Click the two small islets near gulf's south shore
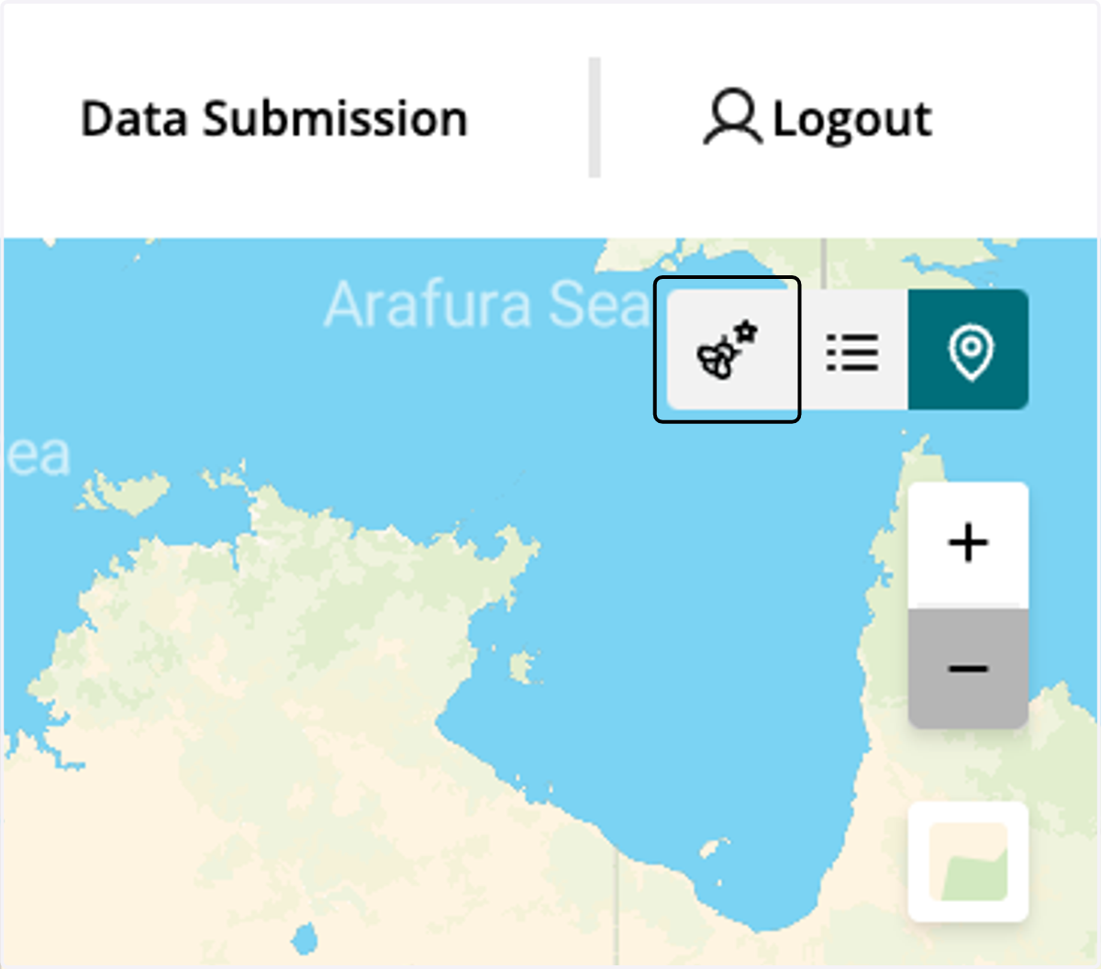The width and height of the screenshot is (1101, 969). 713,852
